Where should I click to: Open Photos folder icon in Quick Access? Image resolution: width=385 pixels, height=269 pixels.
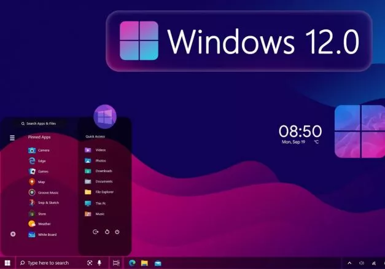88,161
